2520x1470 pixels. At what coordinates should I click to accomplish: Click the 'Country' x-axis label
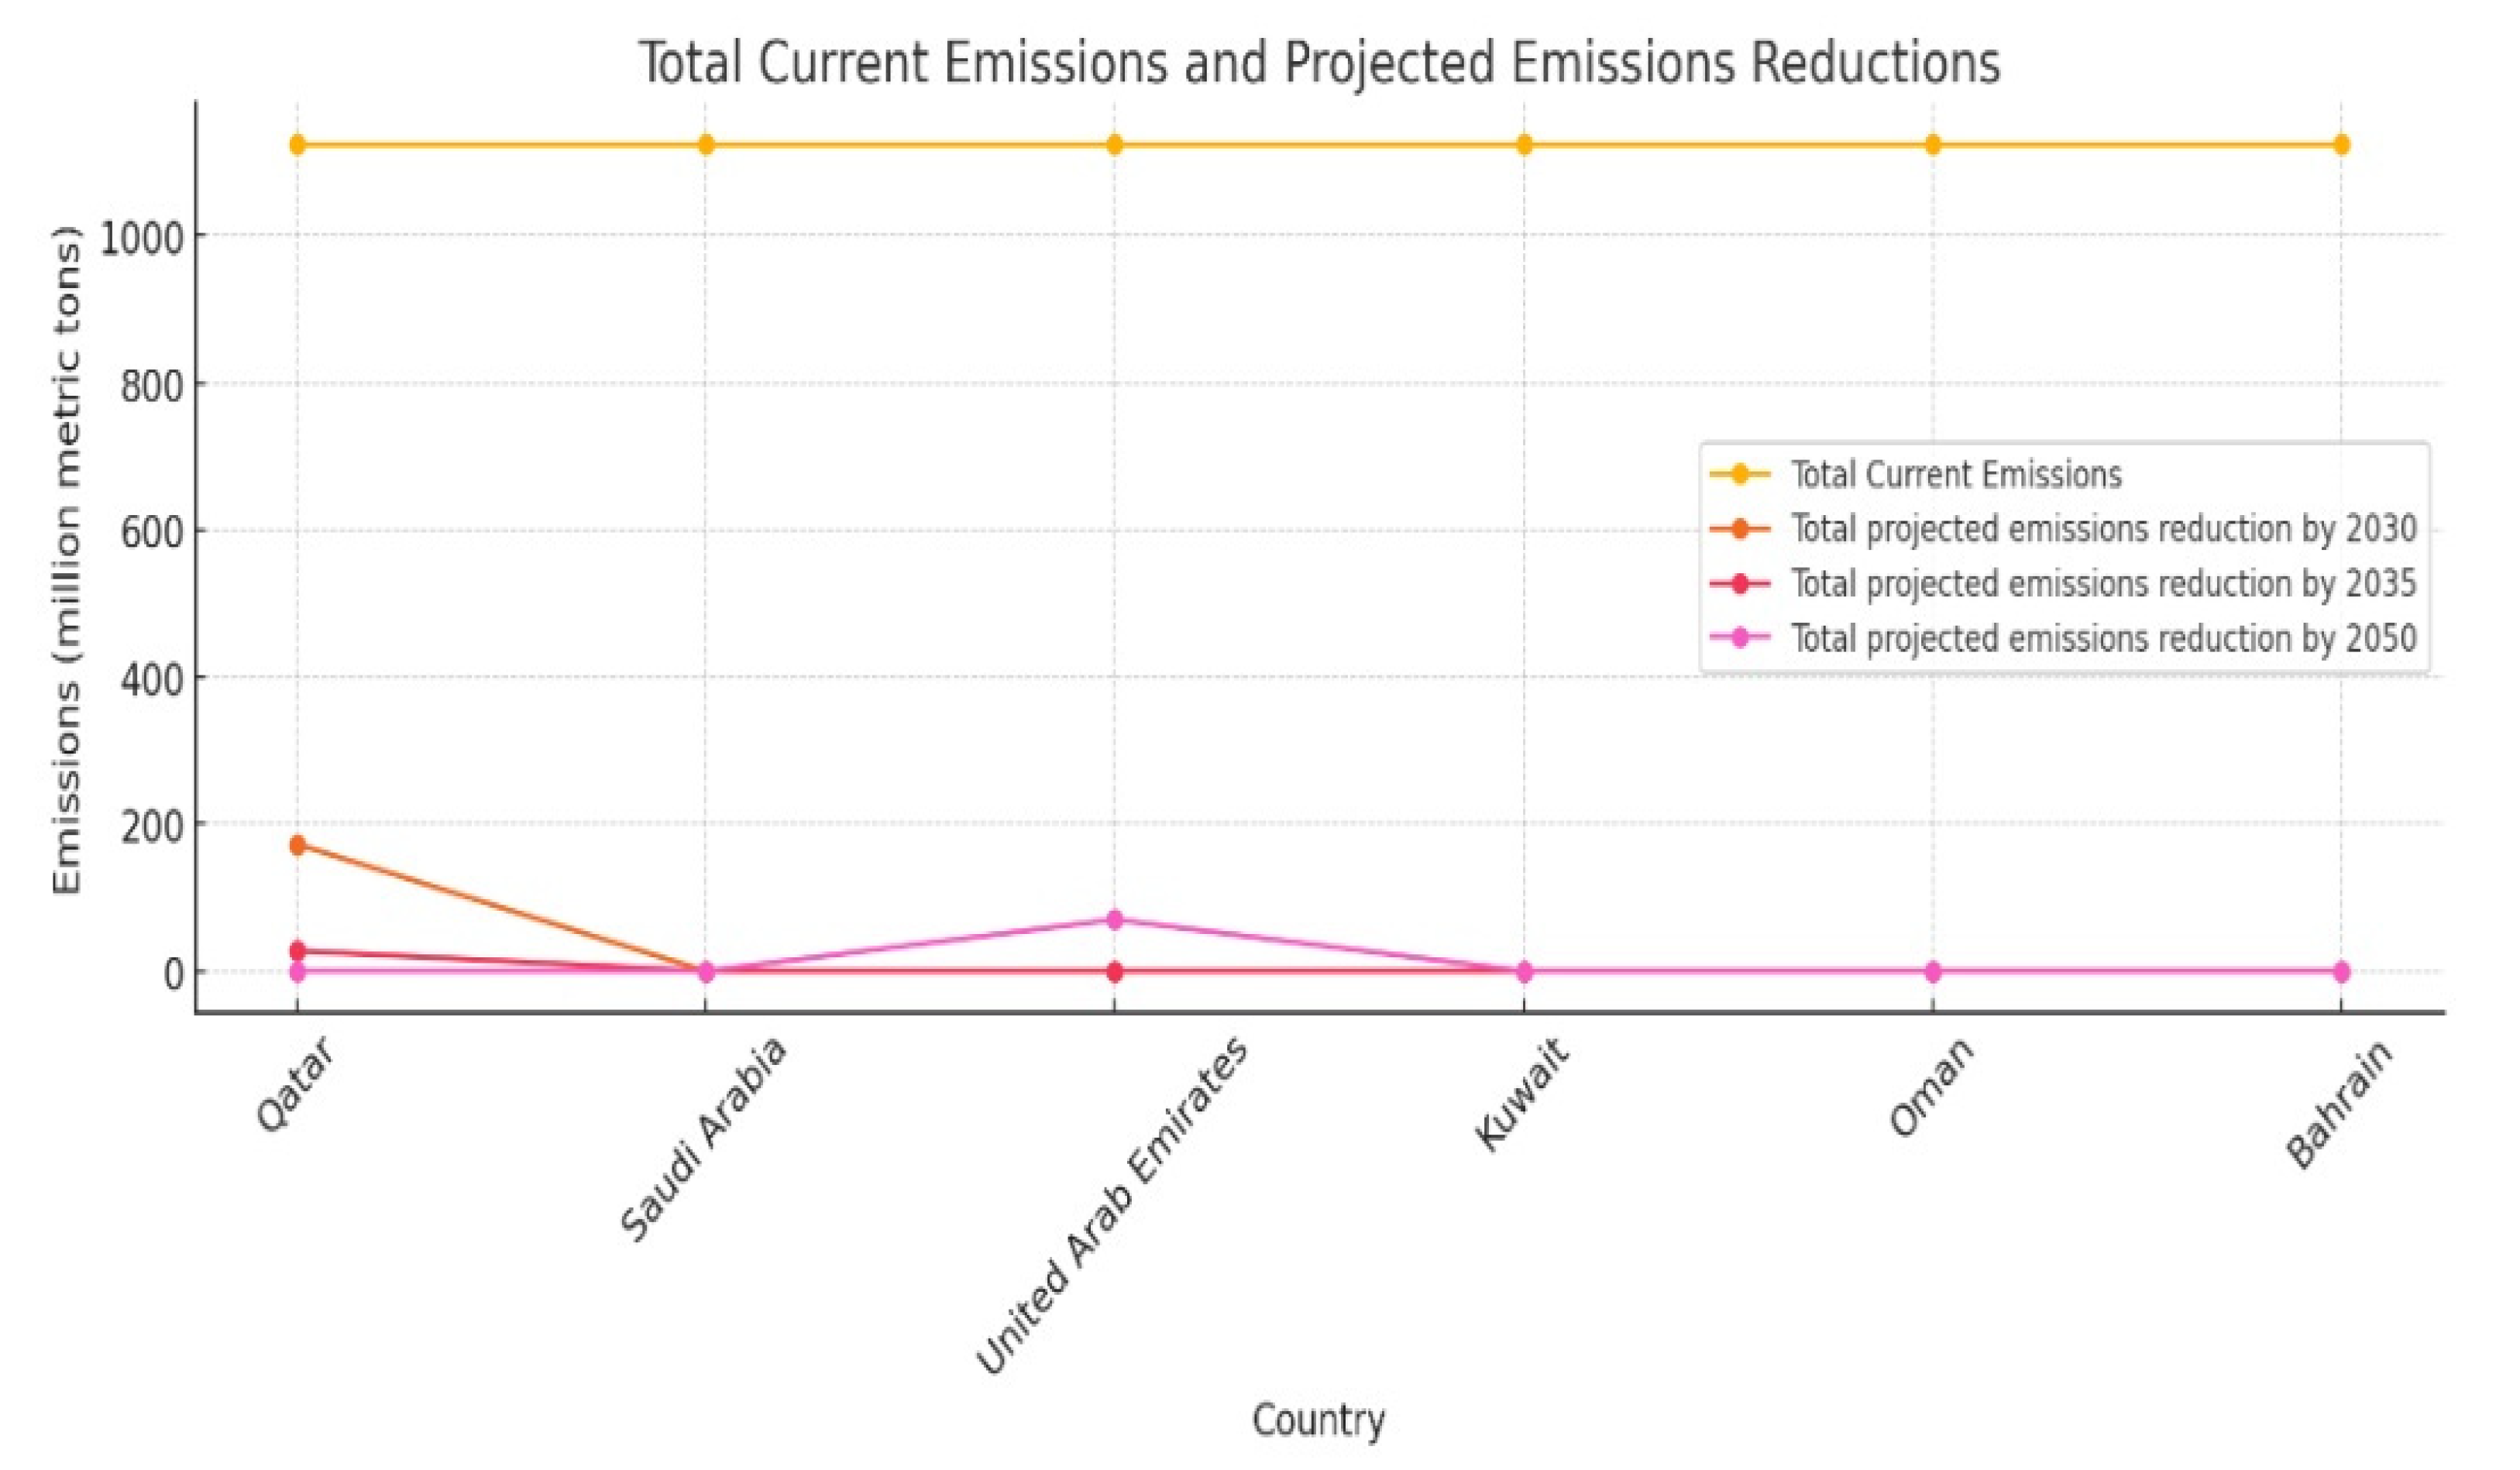1318,1420
